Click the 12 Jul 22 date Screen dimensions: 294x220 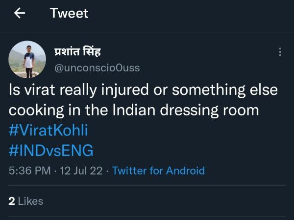click(82, 171)
